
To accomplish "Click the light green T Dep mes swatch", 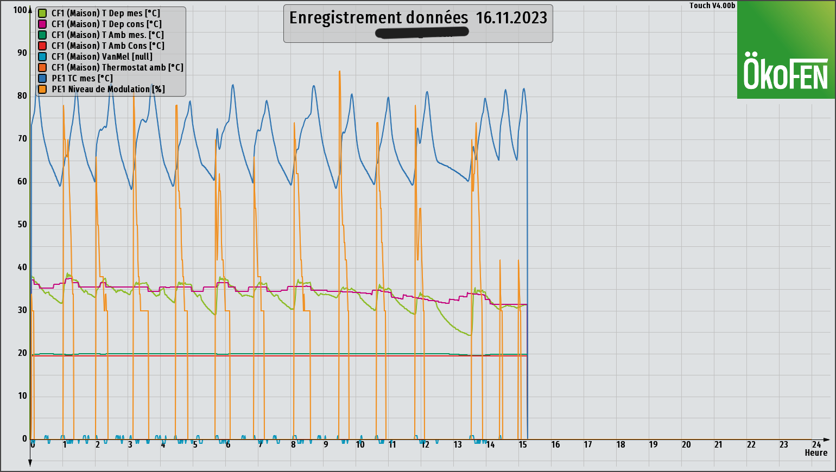I will 42,14.
